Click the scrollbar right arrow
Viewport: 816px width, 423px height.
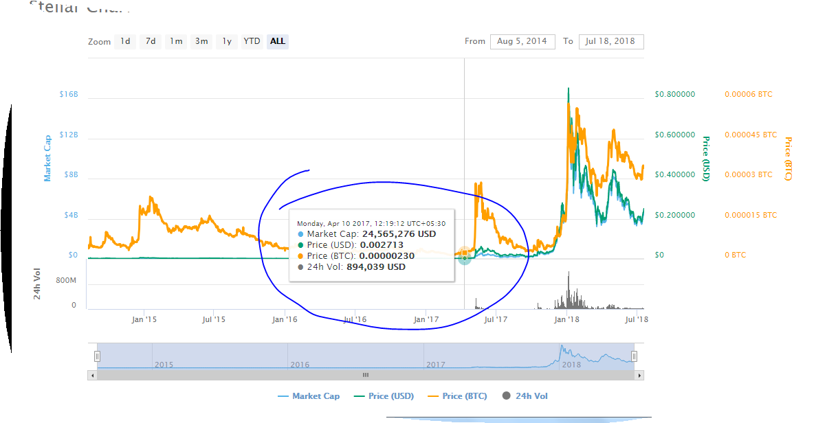[x=639, y=375]
